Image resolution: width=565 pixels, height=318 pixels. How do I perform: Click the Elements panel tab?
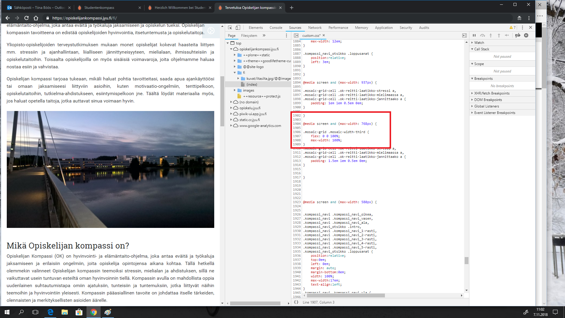coord(256,28)
